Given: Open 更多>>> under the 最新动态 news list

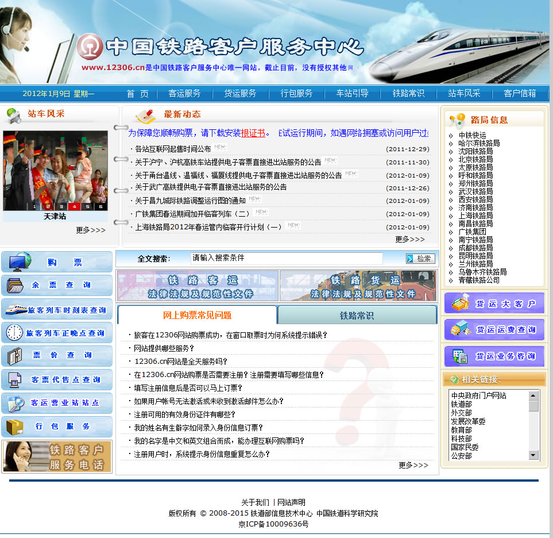Looking at the screenshot, I should (x=410, y=239).
